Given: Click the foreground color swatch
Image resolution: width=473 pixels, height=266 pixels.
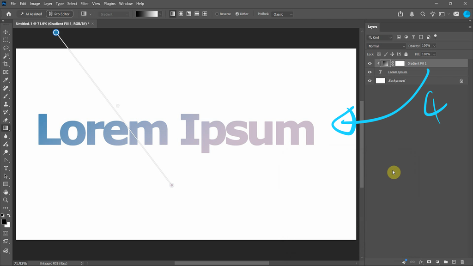Looking at the screenshot, I should [4, 222].
